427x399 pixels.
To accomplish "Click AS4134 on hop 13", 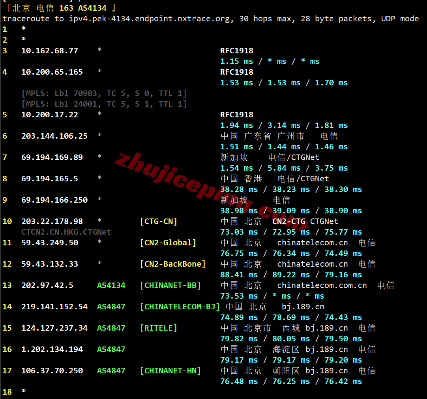I will pyautogui.click(x=111, y=285).
